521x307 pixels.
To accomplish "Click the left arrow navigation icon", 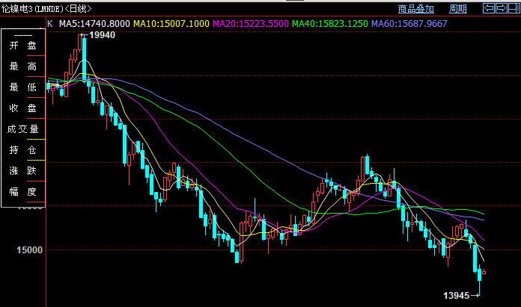I will 489,9.
